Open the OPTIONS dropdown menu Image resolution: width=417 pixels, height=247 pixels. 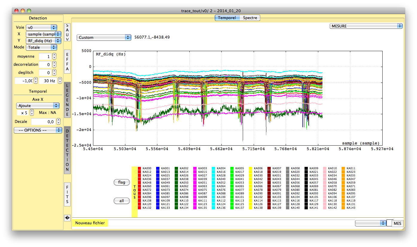coord(38,130)
